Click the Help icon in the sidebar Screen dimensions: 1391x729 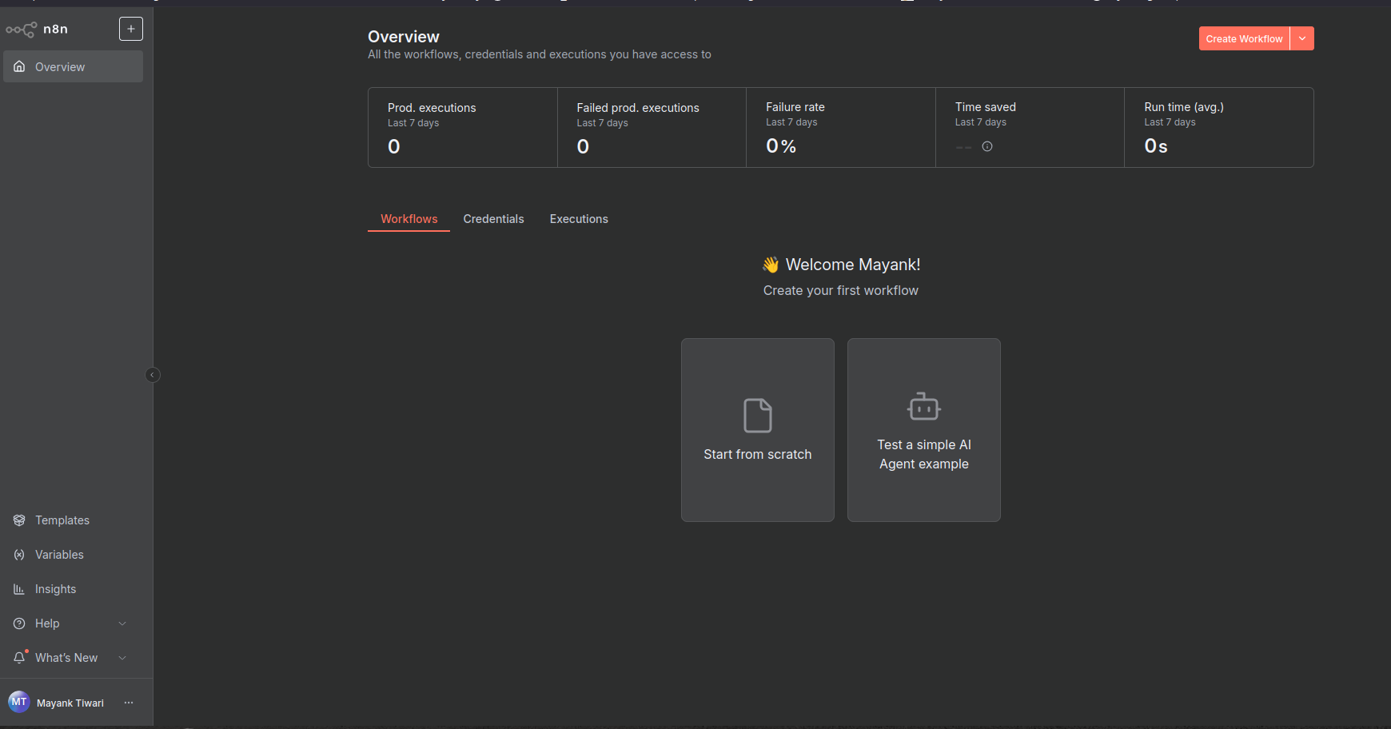point(18,623)
